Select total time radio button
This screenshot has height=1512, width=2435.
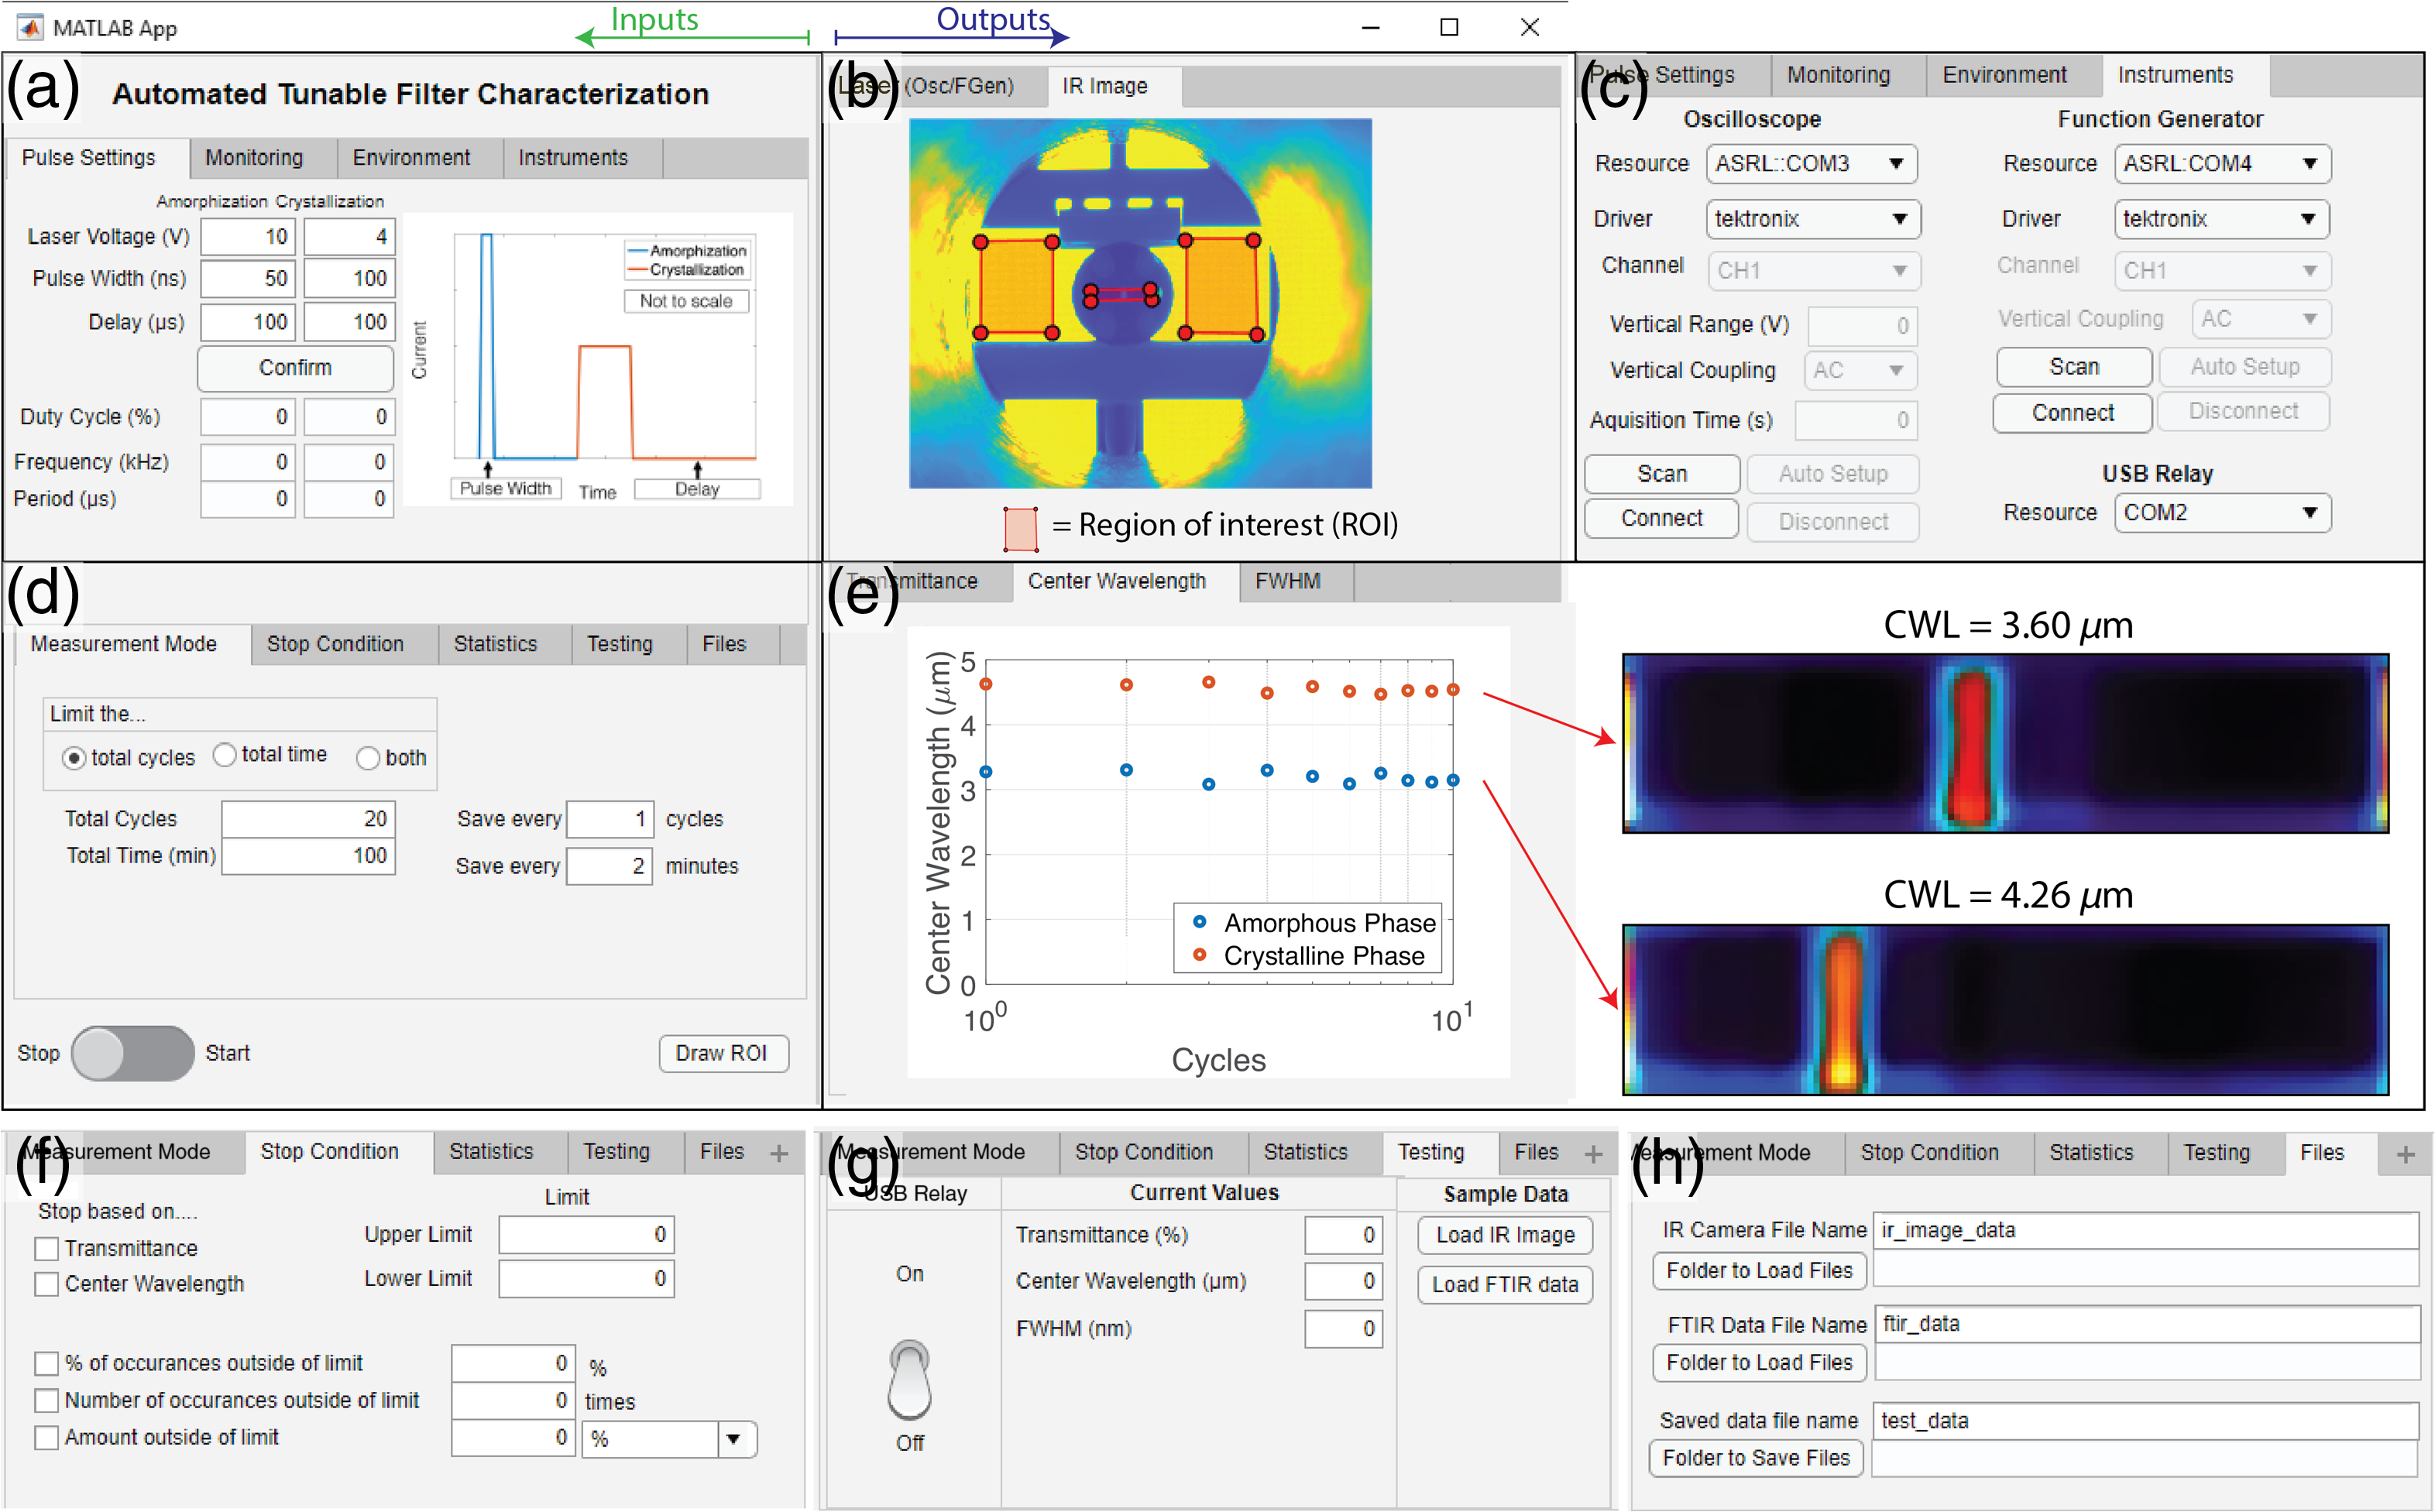tap(224, 754)
